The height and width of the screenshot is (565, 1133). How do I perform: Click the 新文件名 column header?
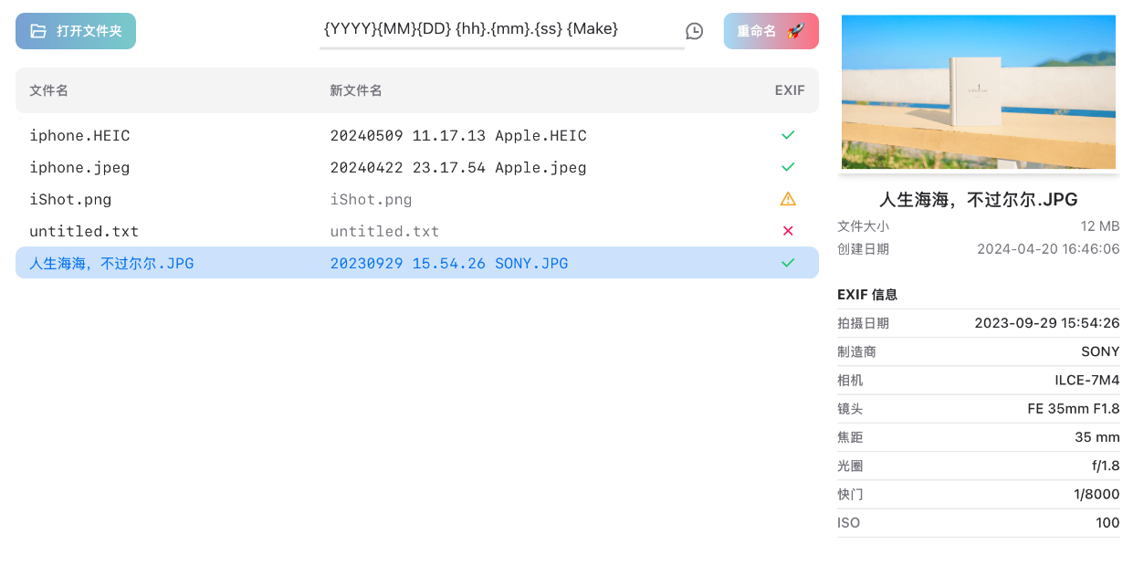[x=356, y=90]
